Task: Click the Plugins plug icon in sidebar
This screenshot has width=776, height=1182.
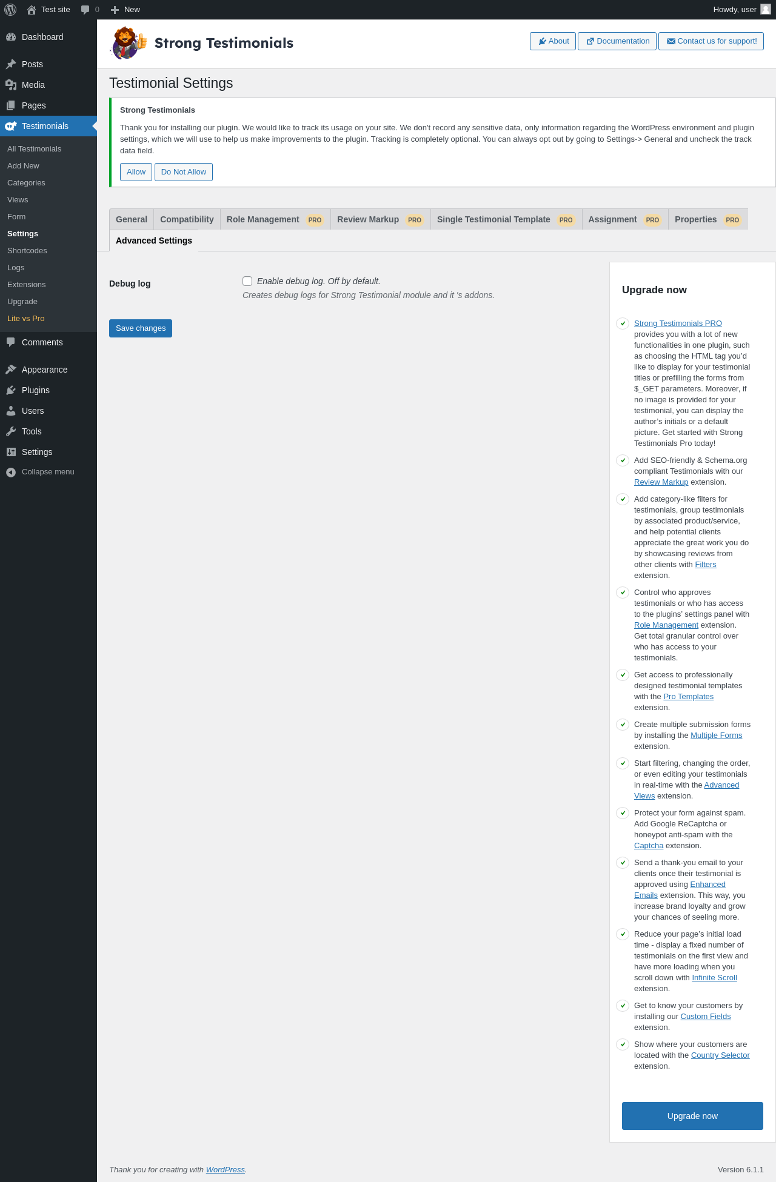Action: (11, 390)
